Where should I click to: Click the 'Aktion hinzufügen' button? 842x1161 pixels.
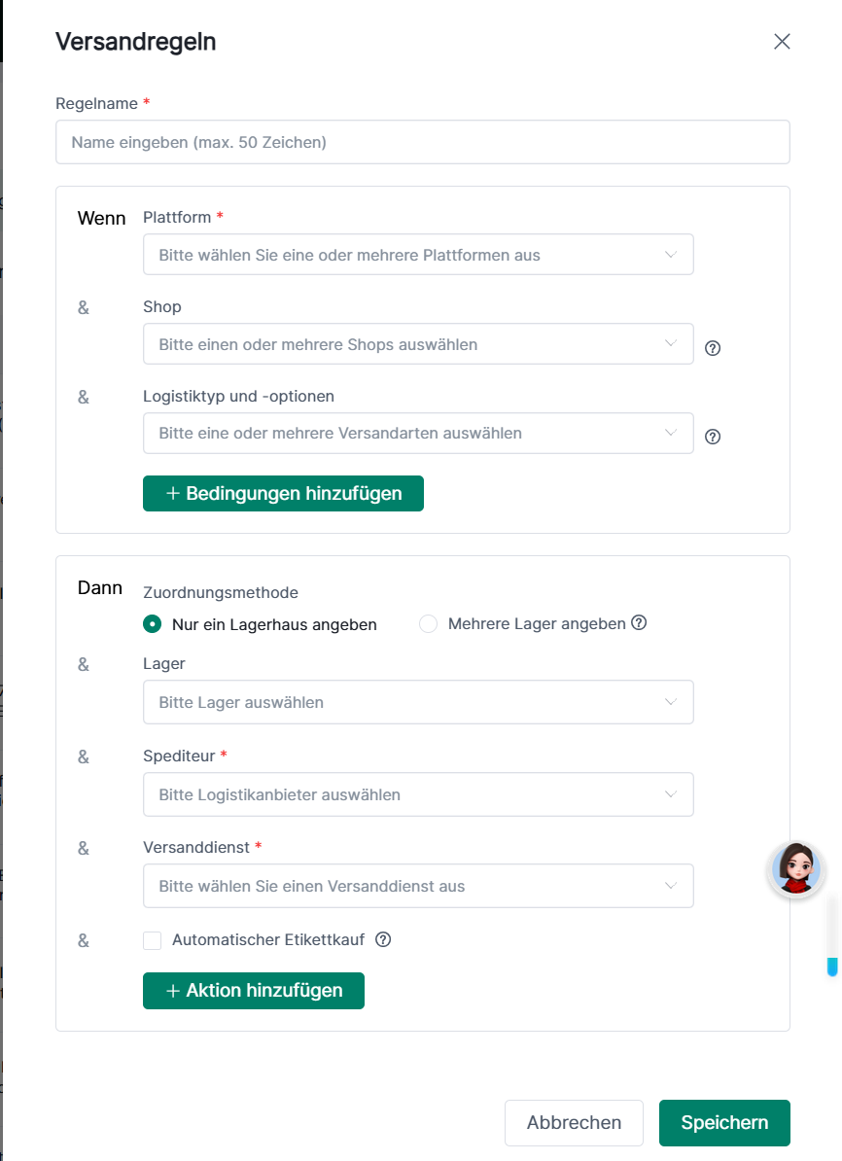pos(254,991)
